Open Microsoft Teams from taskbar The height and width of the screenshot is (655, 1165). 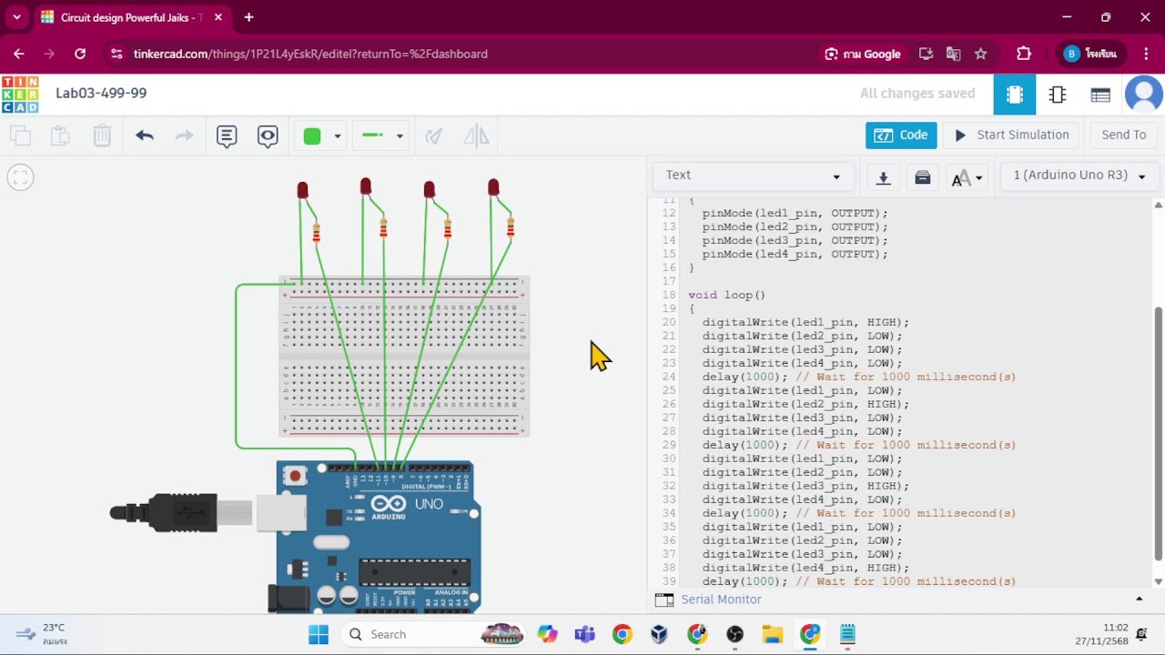[583, 634]
